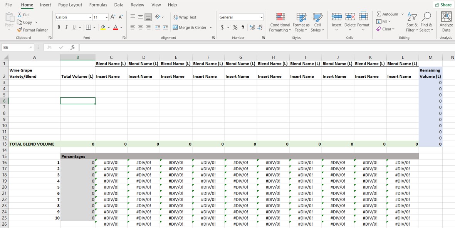Click the Insert cells icon
The image size is (455, 228).
337,17
